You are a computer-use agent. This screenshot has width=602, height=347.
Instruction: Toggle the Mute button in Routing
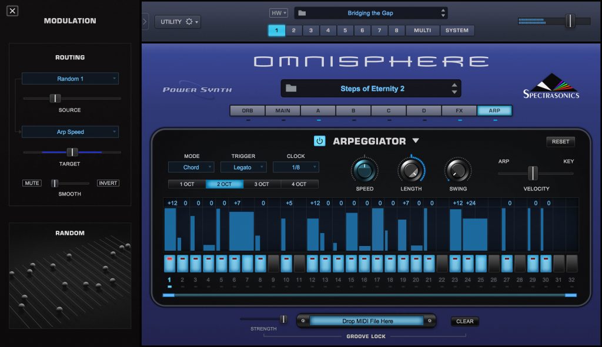[32, 183]
